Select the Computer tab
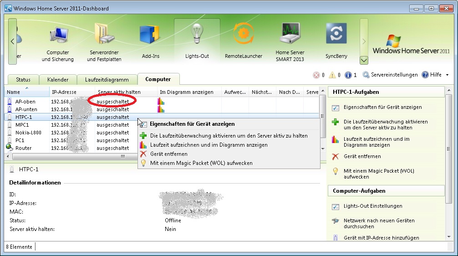This screenshot has height=256, width=458. [158, 79]
